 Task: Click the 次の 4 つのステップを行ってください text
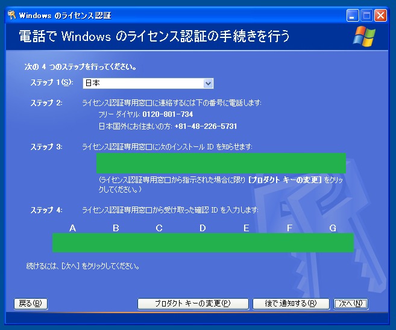81,67
